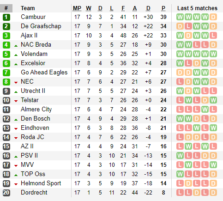223x201 pixels.
Task: Click the # rank column header
Action: [6, 8]
